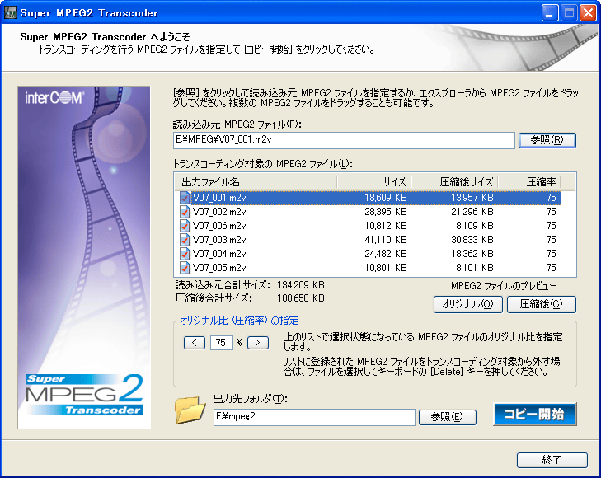Click the 8,101 KB compressed size cell
Screen dimensions: 601x478
click(x=475, y=268)
